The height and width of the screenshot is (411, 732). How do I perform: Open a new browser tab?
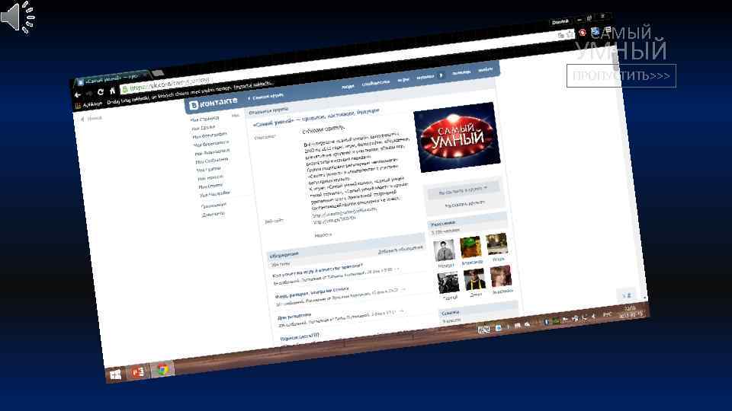158,73
